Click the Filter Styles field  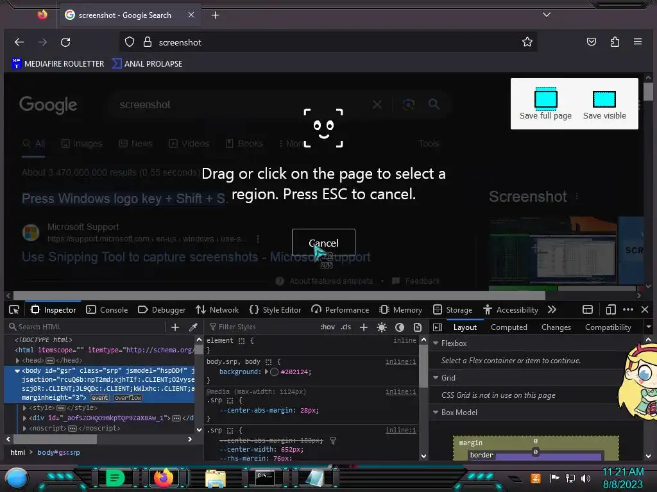click(262, 327)
